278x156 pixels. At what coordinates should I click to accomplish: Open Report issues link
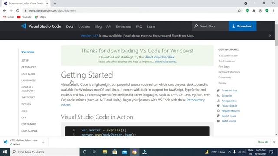click(x=229, y=116)
